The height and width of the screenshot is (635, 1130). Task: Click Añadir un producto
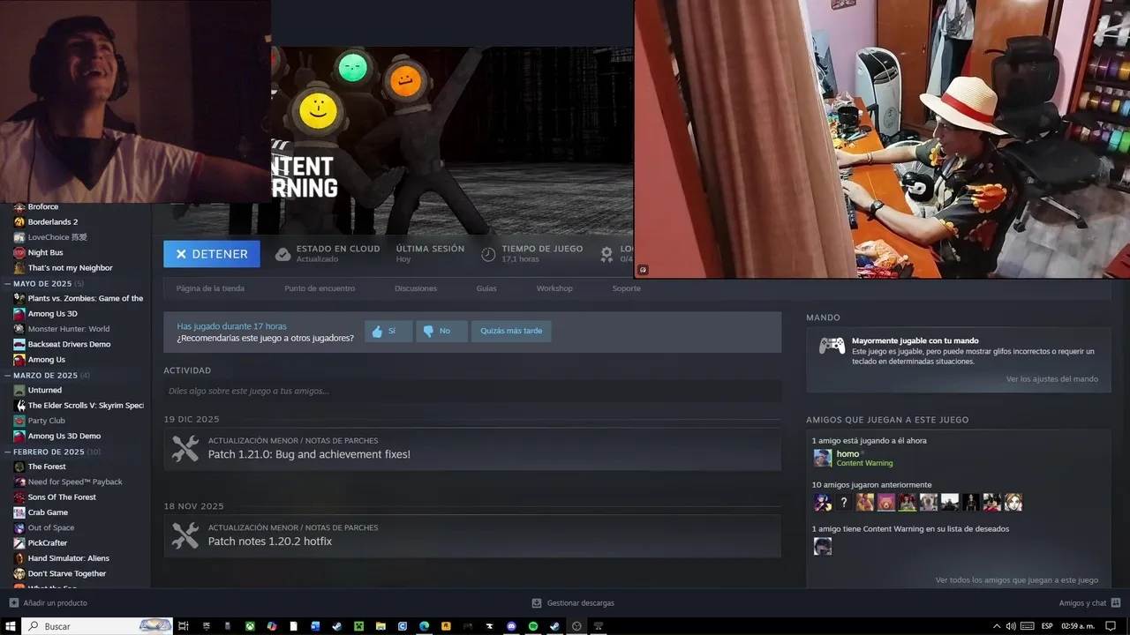pos(49,603)
